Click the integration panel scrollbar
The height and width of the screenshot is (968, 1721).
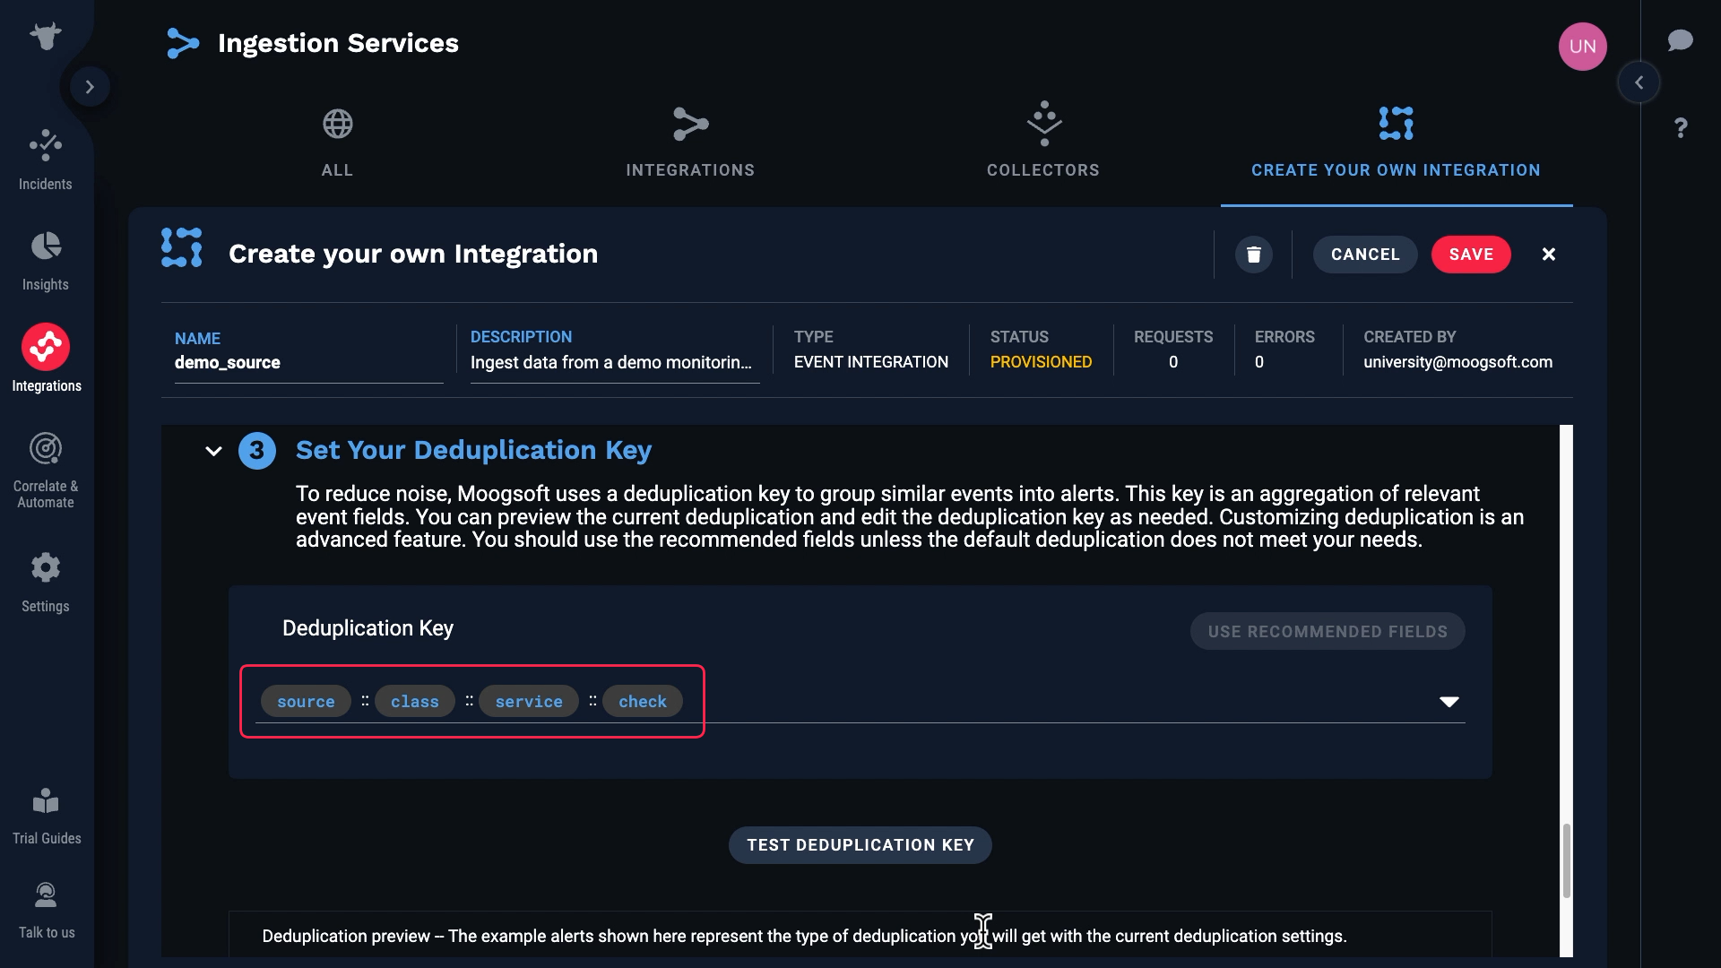click(x=1566, y=859)
